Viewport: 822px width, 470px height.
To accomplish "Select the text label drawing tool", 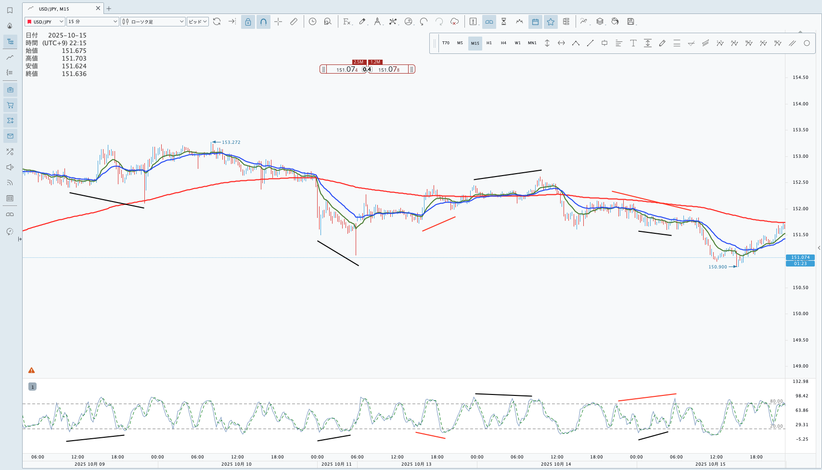I will tap(633, 43).
